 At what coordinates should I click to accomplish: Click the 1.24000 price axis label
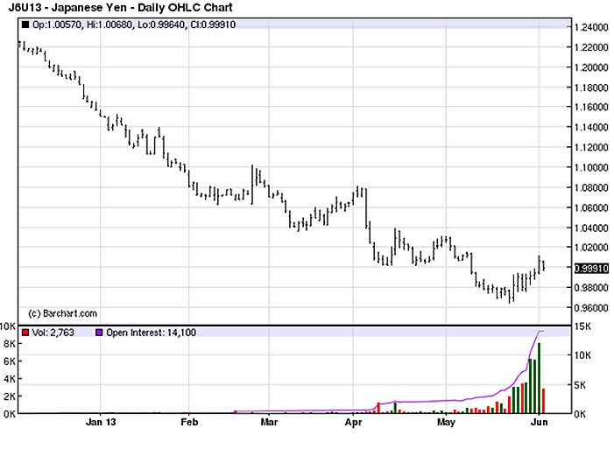point(593,27)
